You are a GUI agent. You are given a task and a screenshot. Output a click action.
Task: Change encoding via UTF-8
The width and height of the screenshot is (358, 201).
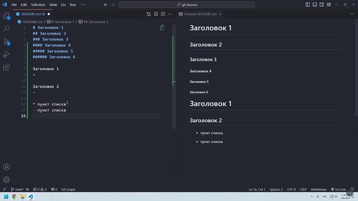291,189
